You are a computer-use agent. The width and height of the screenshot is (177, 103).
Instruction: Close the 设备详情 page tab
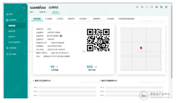[x=60, y=12]
